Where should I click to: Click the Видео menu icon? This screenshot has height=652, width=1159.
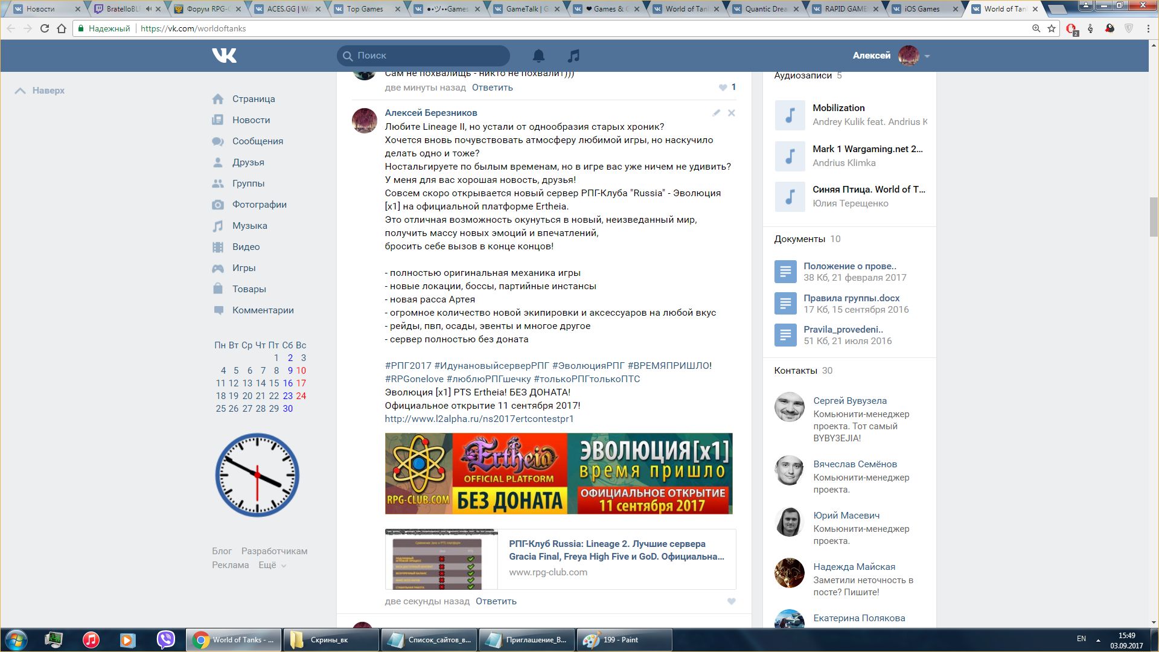point(218,247)
